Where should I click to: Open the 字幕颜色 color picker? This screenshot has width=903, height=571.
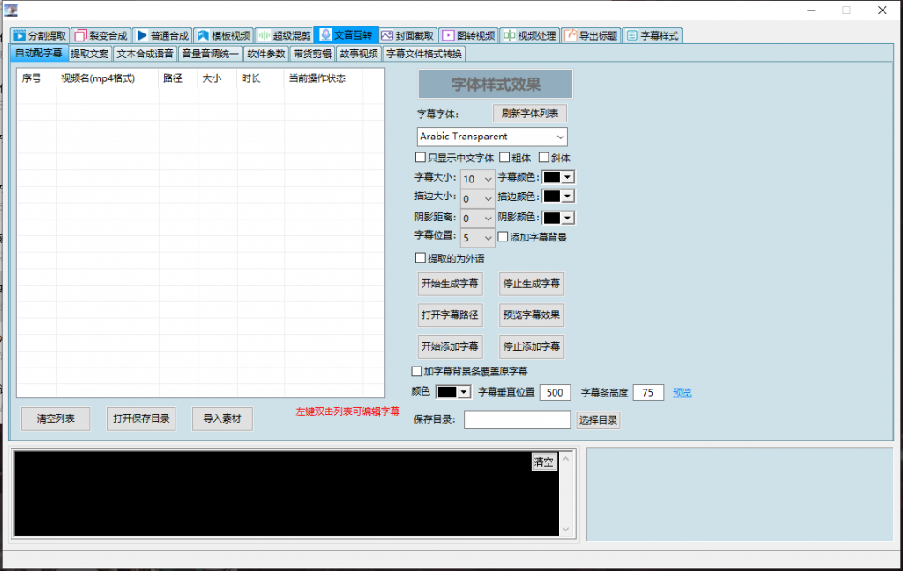(x=558, y=177)
